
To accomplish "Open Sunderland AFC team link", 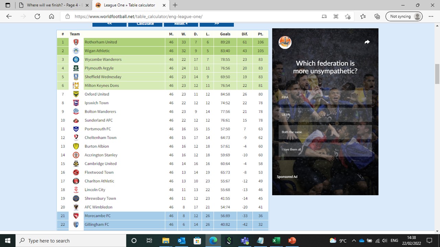I will coord(99,120).
